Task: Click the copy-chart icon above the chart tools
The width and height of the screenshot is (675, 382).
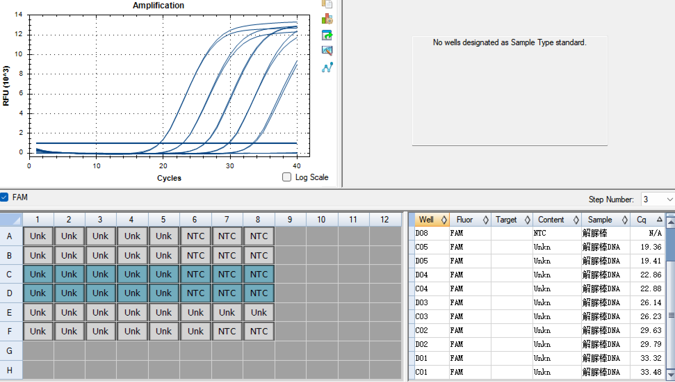Action: [x=327, y=4]
